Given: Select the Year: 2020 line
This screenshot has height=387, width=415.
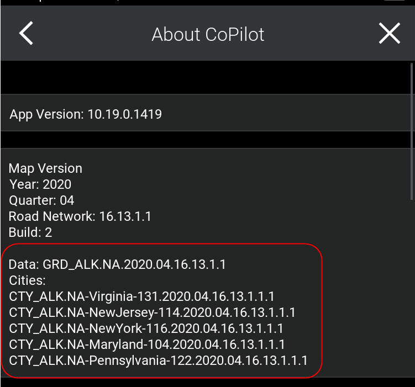Looking at the screenshot, I should point(40,184).
